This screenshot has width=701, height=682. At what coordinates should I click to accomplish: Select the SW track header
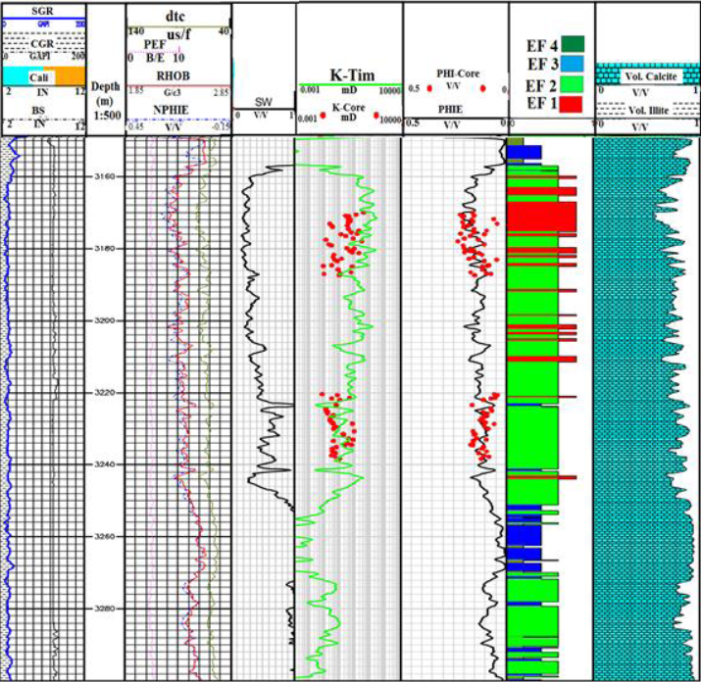point(264,101)
